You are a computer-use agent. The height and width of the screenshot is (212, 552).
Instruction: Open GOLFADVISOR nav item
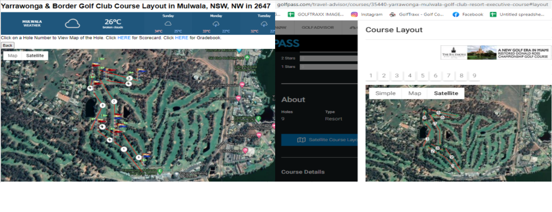[317, 27]
